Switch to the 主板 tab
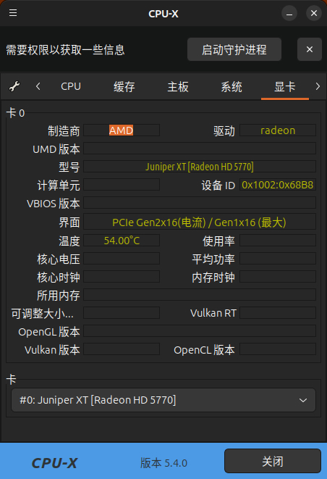The image size is (327, 479). pyautogui.click(x=178, y=86)
